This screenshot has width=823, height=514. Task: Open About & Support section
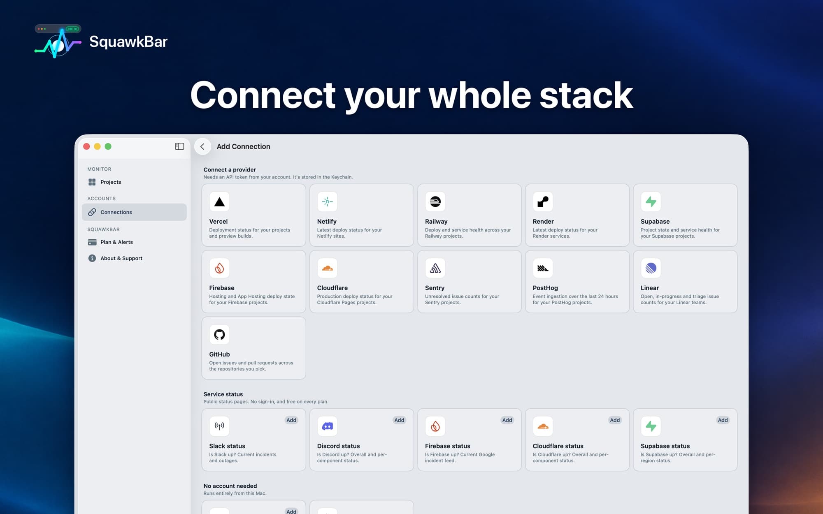tap(134, 258)
